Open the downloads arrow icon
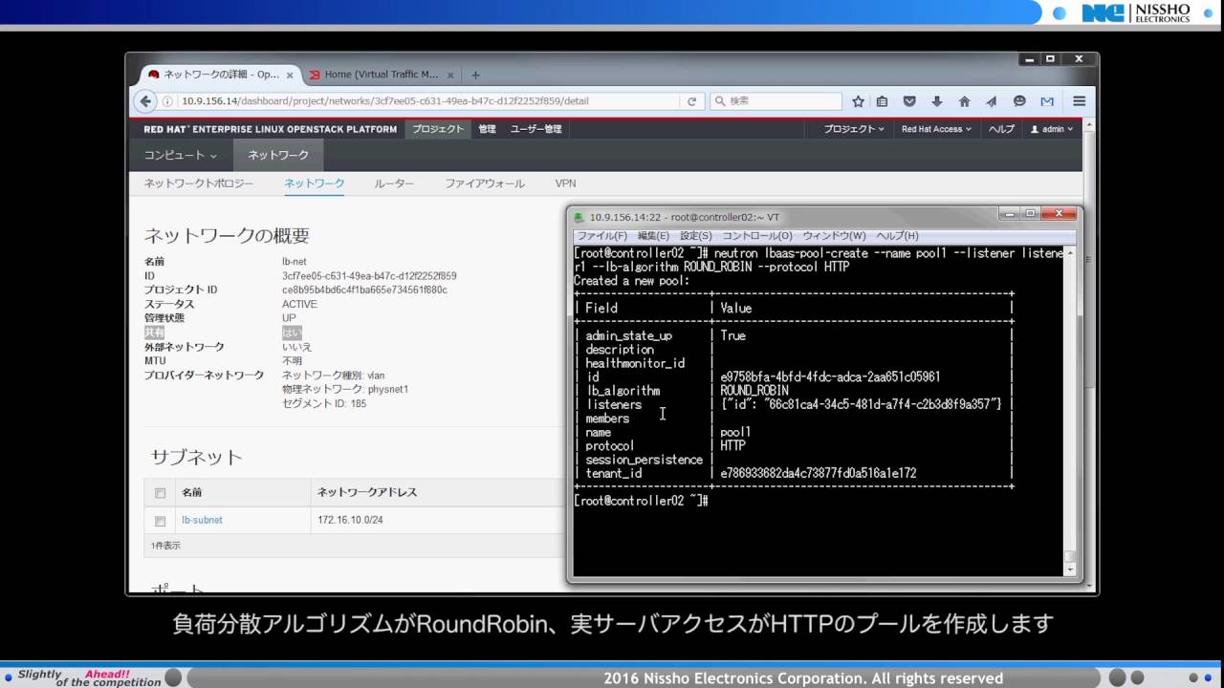The width and height of the screenshot is (1224, 688). [937, 101]
